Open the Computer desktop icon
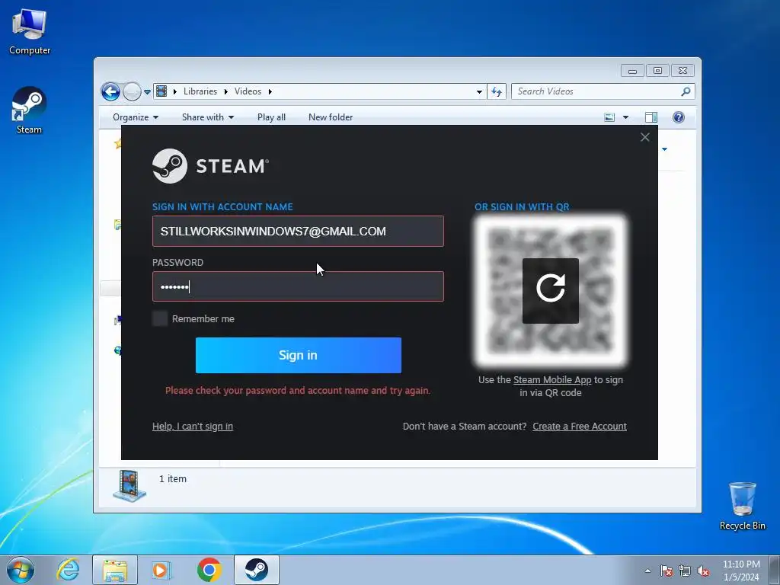Viewport: 780px width, 585px height. click(x=30, y=32)
